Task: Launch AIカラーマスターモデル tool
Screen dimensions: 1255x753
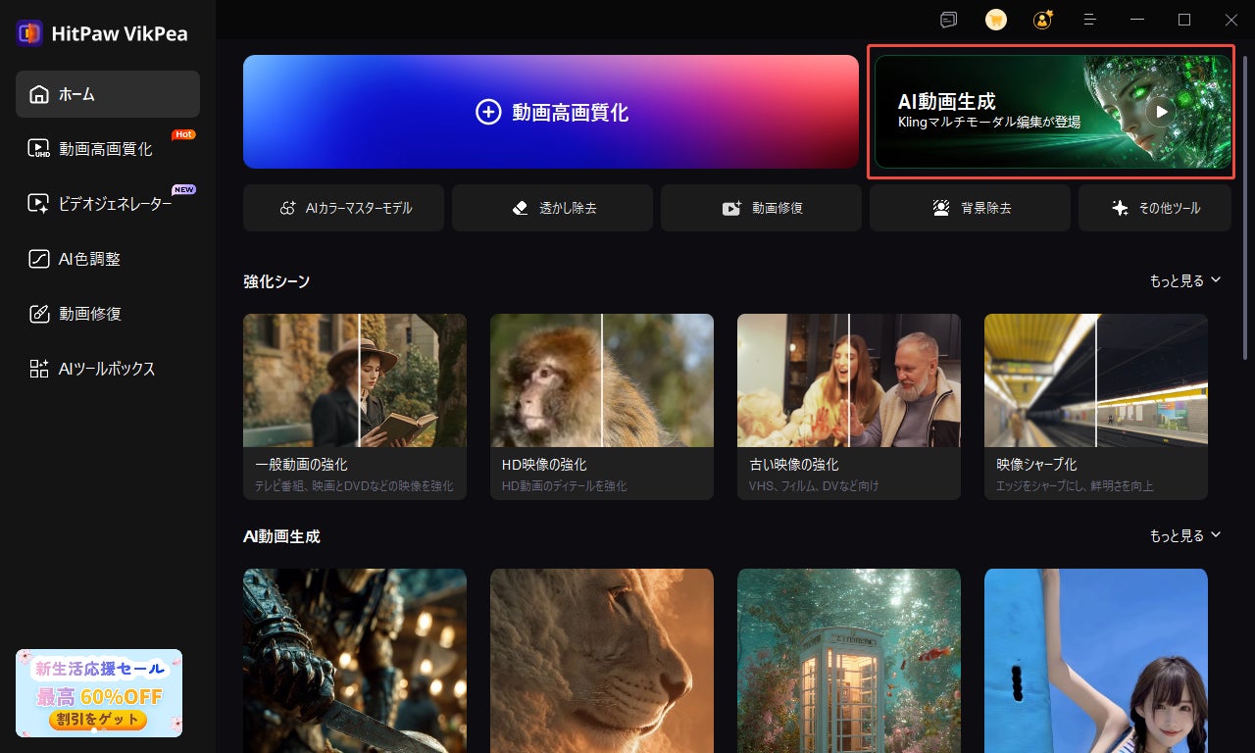Action: 343,208
